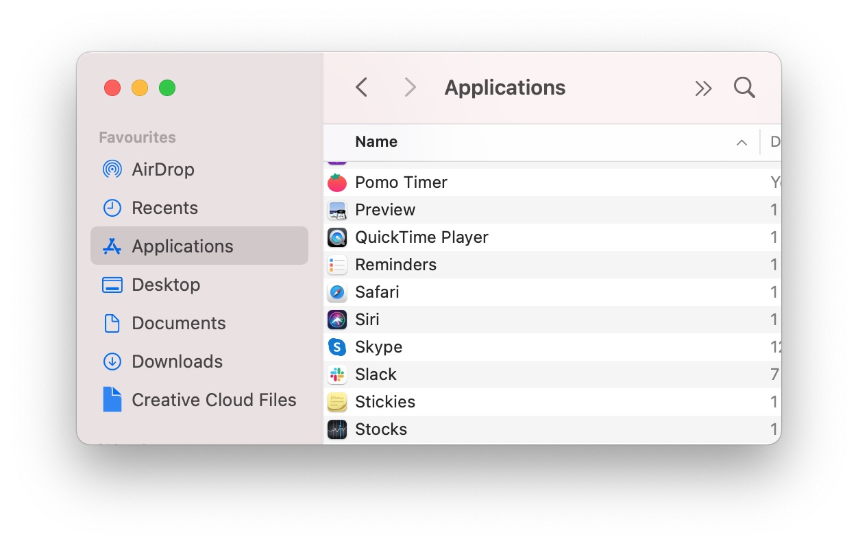Go back with the left chevron
858x546 pixels.
pyautogui.click(x=362, y=88)
